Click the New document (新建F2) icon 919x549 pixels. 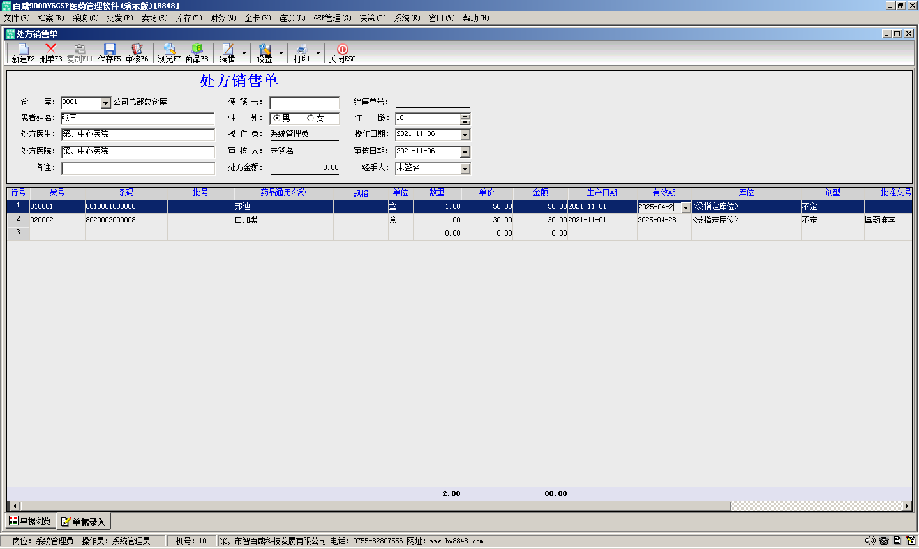tap(23, 50)
